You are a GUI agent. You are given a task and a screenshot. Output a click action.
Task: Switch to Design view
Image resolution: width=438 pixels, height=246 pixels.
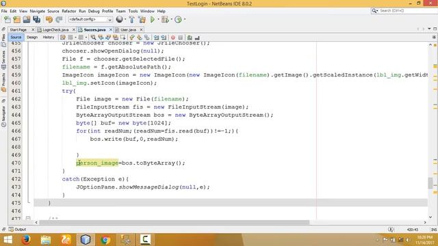tap(32, 37)
